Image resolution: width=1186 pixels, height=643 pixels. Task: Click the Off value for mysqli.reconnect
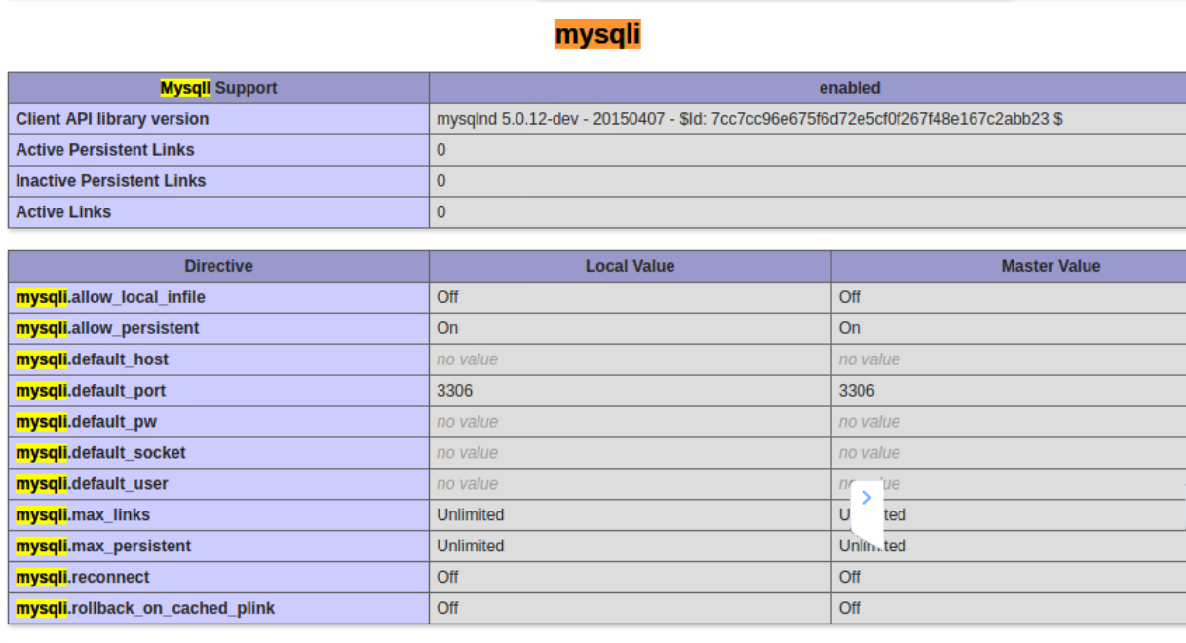[x=445, y=577]
